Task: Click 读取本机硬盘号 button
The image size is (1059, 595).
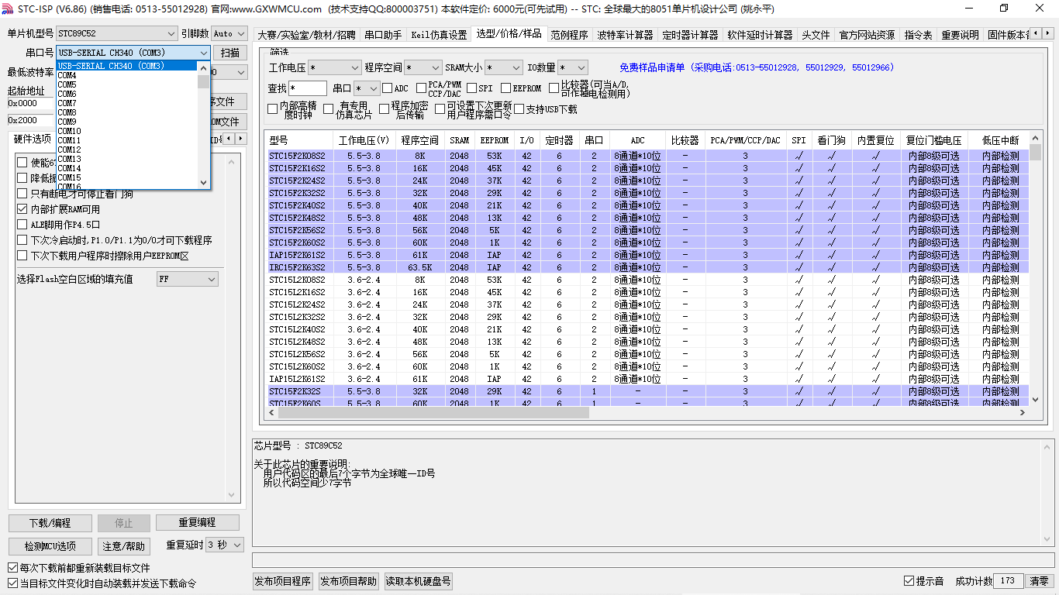Action: click(x=418, y=581)
